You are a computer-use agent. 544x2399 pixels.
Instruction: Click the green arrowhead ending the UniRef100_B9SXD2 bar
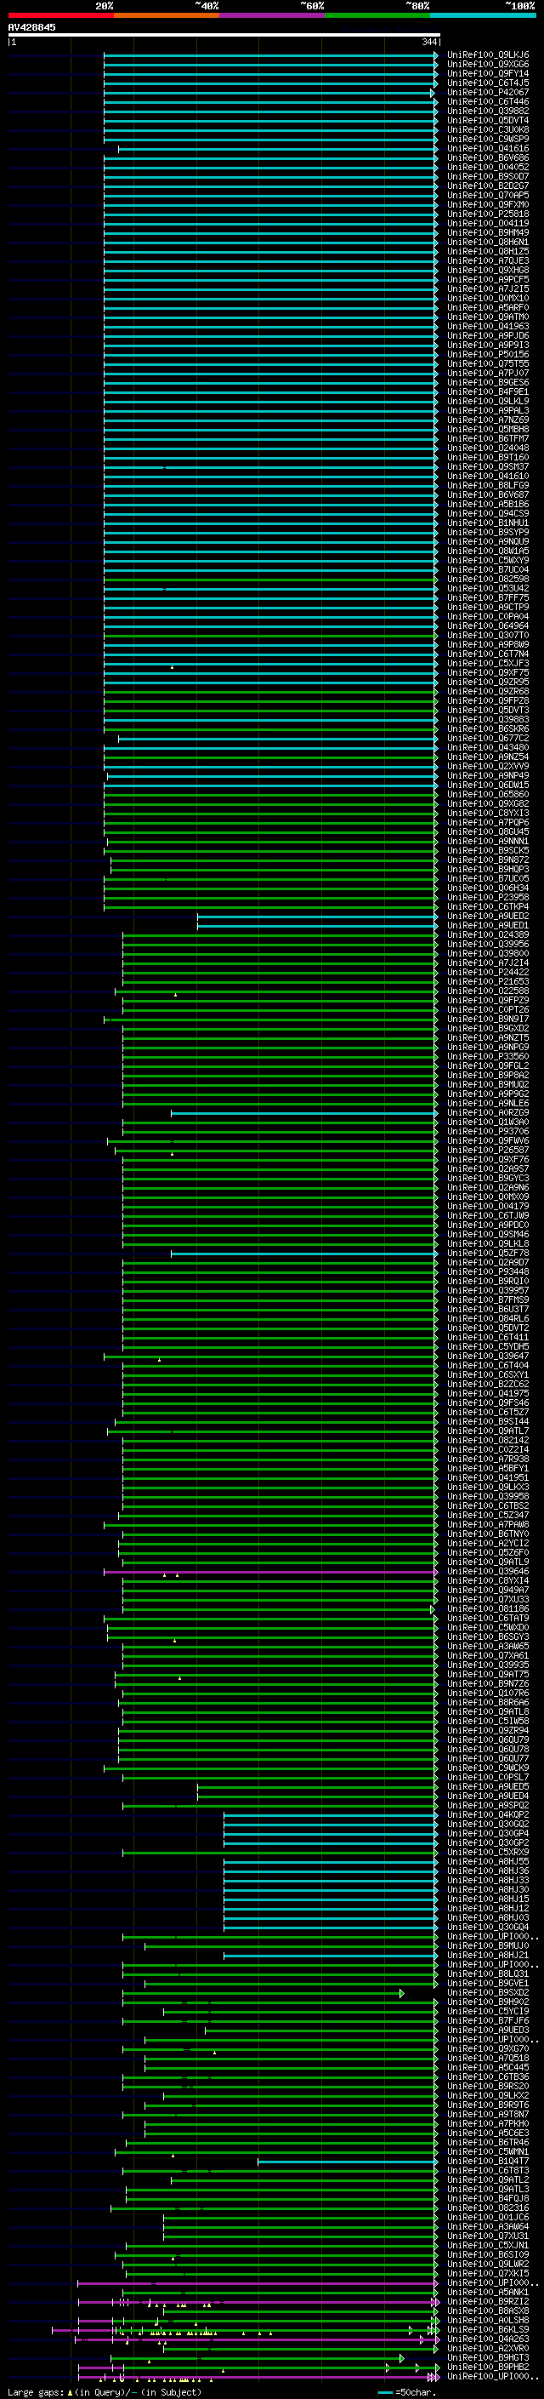point(402,1993)
